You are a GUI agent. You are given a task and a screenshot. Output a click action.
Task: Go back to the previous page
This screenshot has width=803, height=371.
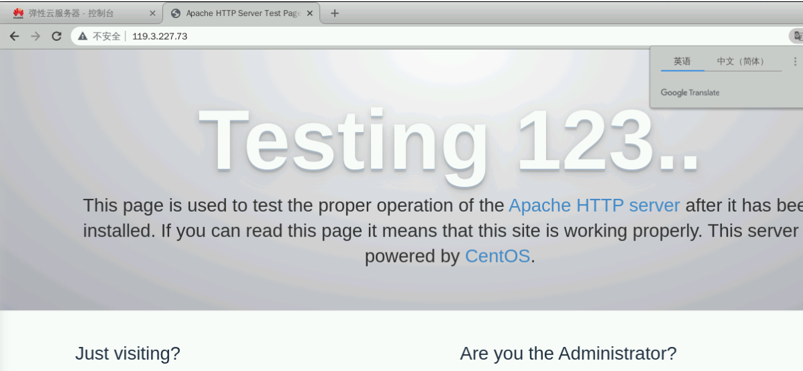tap(14, 36)
